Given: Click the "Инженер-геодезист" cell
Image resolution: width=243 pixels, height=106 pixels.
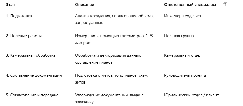Looking at the screenshot, I should point(183,16).
